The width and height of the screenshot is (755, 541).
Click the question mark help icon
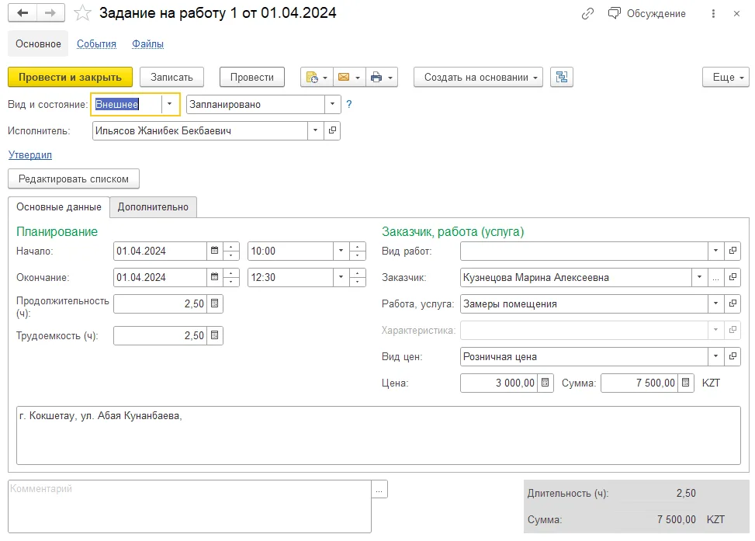349,104
